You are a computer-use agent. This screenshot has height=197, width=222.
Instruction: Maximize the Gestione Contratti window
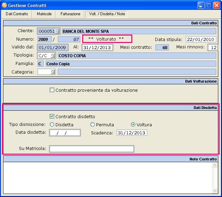(209, 5)
